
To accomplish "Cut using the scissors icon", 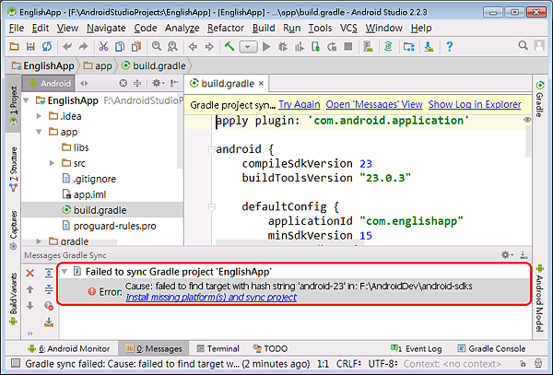I will point(103,46).
